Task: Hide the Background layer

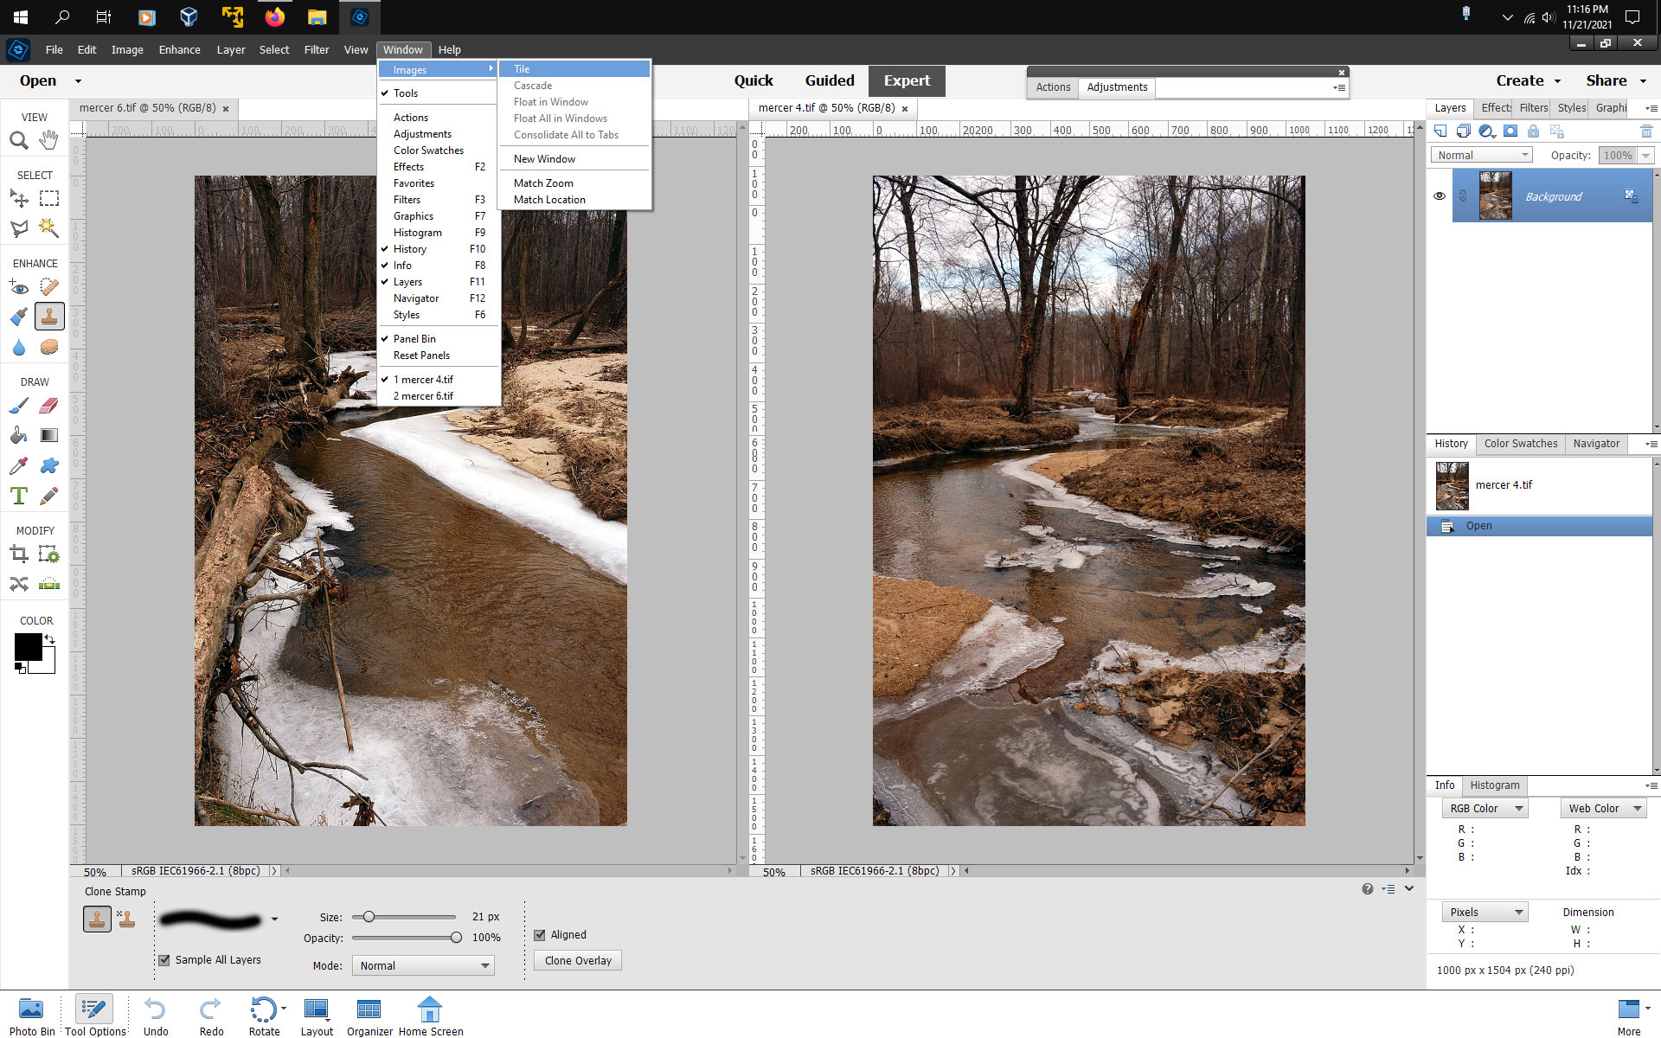Action: (1440, 196)
